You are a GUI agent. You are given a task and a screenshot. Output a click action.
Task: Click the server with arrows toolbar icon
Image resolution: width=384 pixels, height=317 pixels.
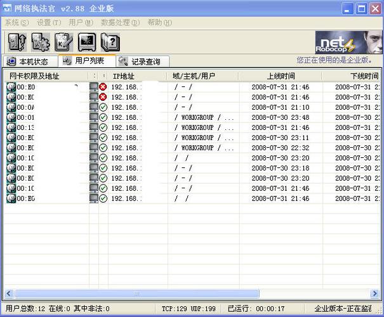pos(17,42)
